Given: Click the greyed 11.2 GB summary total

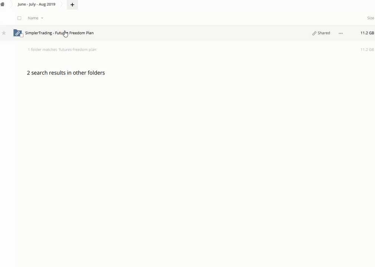Looking at the screenshot, I should tap(367, 50).
